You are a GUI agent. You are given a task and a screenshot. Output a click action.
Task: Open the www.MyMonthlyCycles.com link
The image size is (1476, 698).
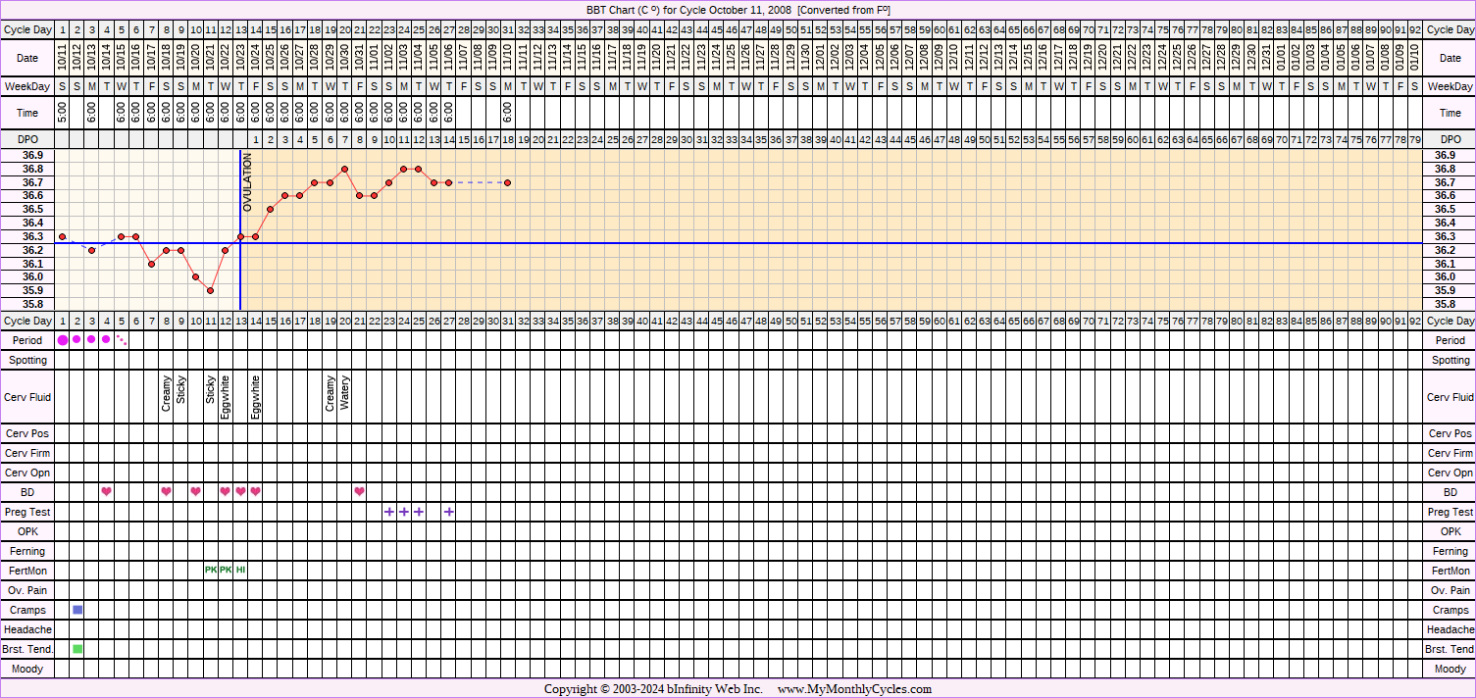pos(854,689)
